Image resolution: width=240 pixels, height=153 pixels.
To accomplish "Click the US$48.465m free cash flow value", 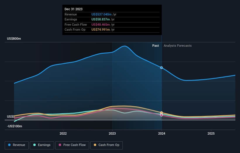I will click(101, 25).
